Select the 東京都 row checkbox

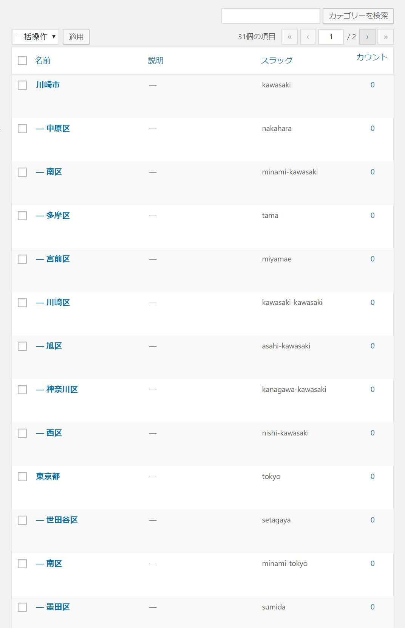pyautogui.click(x=22, y=477)
